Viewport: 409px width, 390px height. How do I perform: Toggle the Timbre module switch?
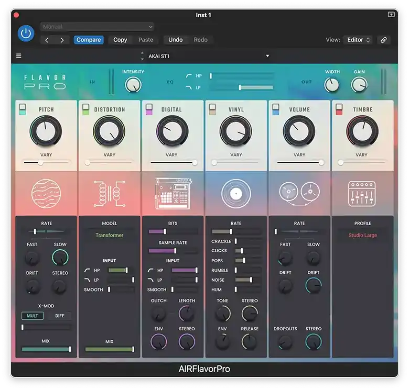click(x=339, y=109)
